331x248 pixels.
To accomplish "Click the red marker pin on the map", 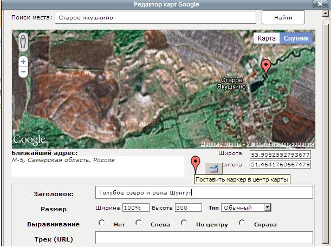I will click(x=265, y=67).
